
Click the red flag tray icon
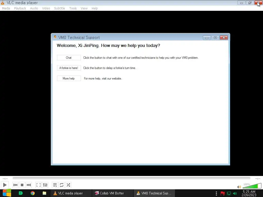click(223, 193)
